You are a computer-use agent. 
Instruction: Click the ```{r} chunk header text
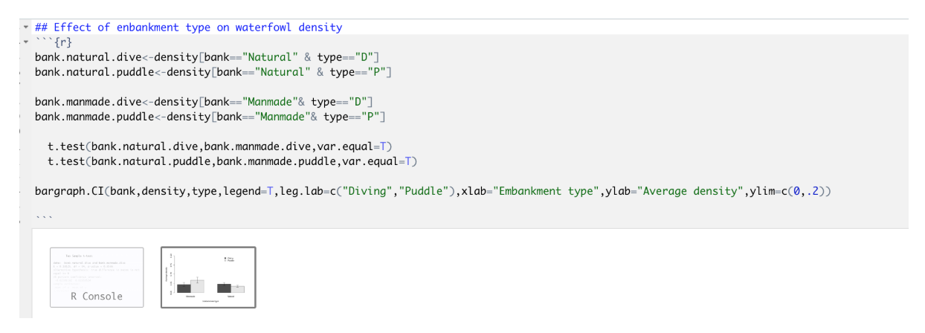pos(53,42)
